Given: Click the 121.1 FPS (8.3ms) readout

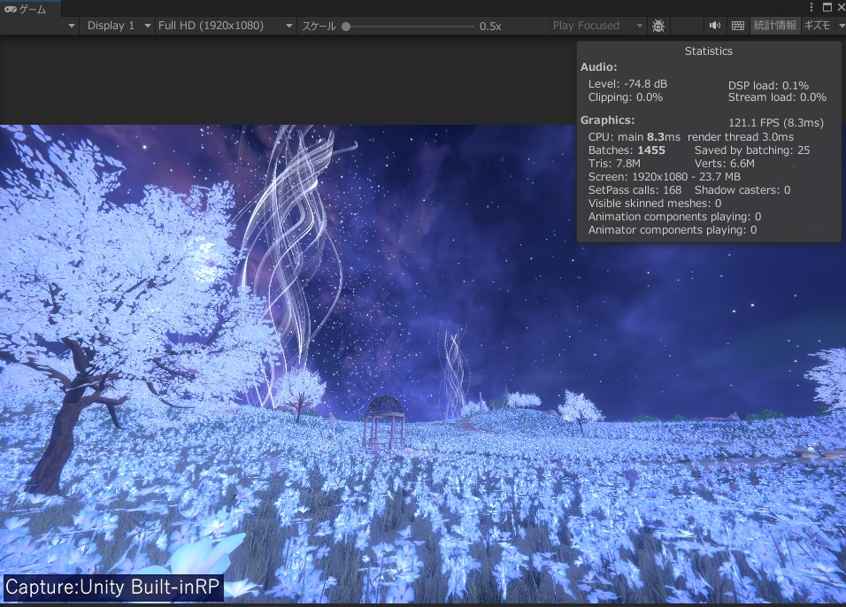Looking at the screenshot, I should (x=776, y=122).
